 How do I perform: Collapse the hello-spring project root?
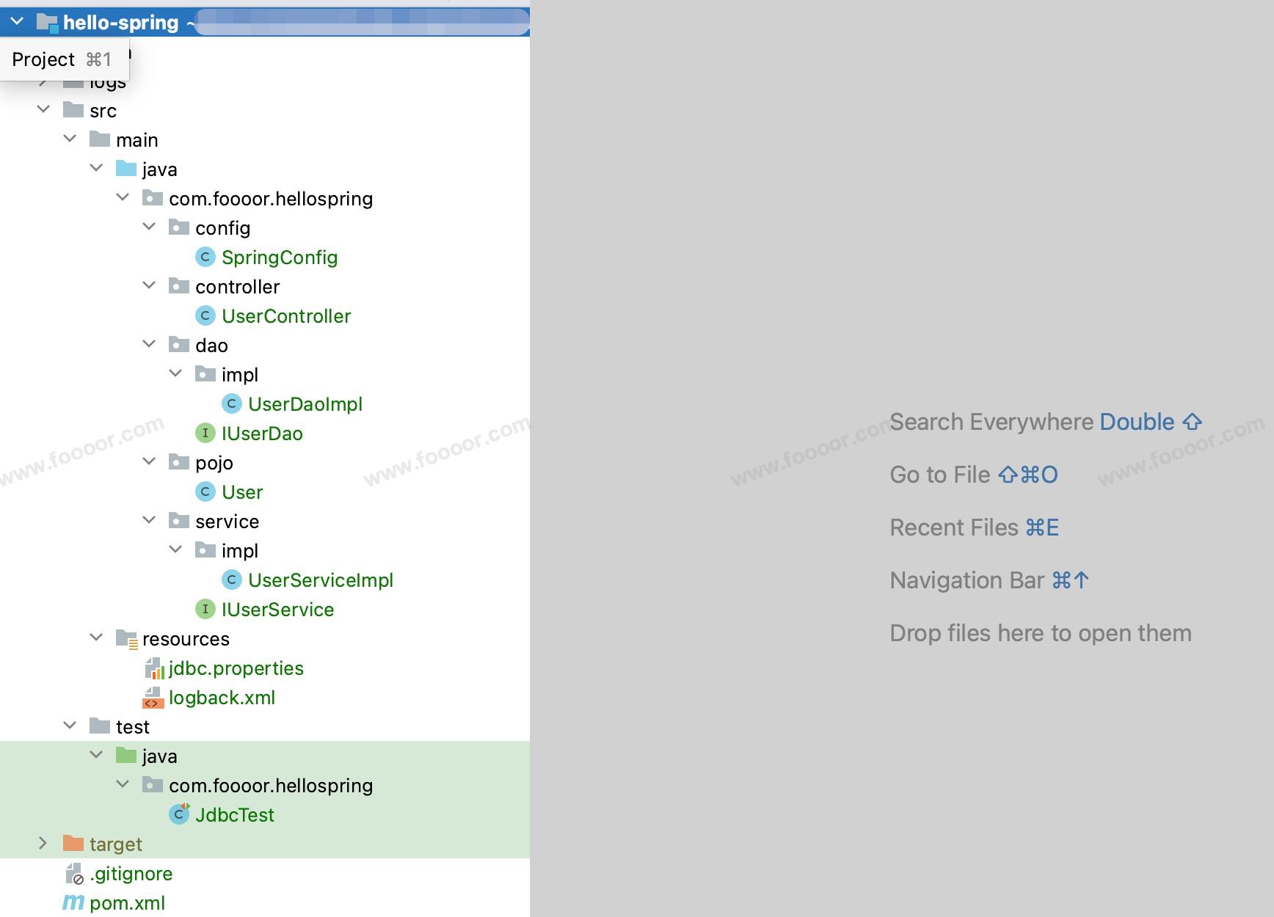17,22
